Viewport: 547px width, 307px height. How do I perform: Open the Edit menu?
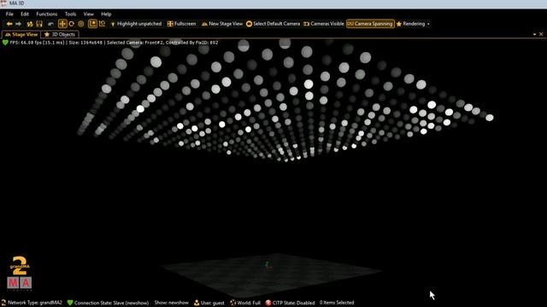coord(25,14)
